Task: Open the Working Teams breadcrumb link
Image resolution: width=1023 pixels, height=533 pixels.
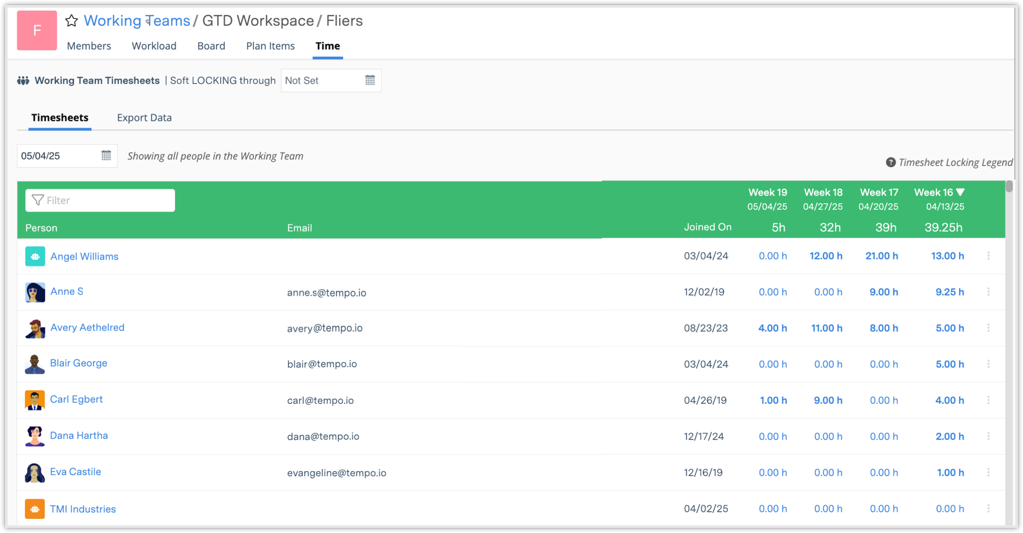Action: click(x=137, y=21)
